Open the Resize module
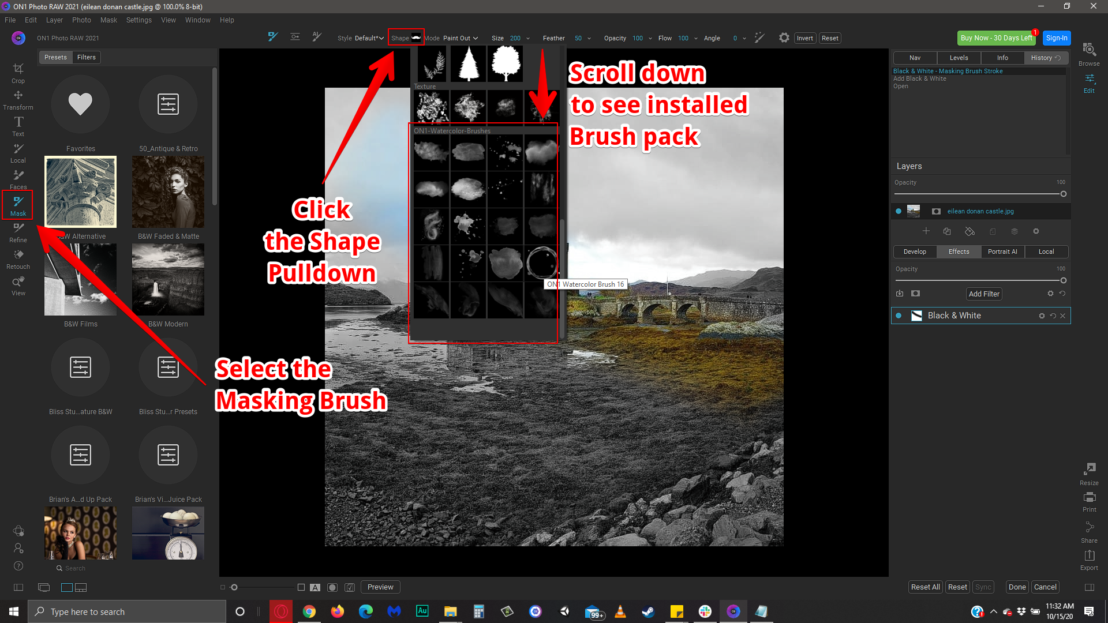The height and width of the screenshot is (623, 1108). pyautogui.click(x=1089, y=474)
